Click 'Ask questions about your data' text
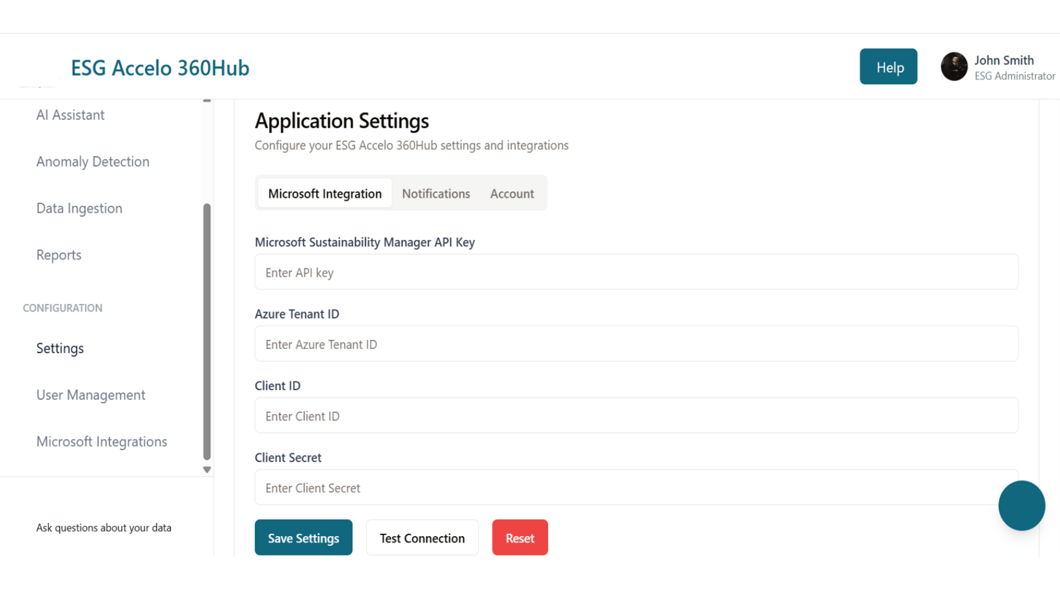Image resolution: width=1060 pixels, height=606 pixels. click(x=104, y=528)
